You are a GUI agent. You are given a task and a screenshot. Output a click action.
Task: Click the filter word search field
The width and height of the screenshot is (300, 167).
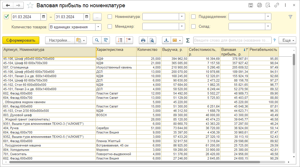[232, 40]
